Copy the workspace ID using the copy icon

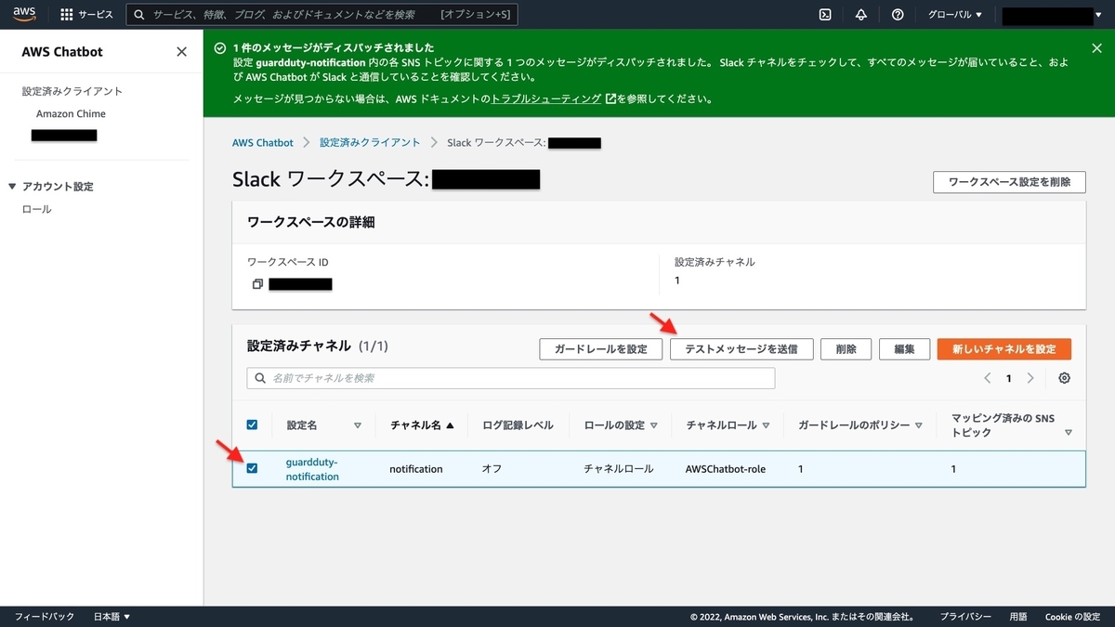[x=257, y=284]
